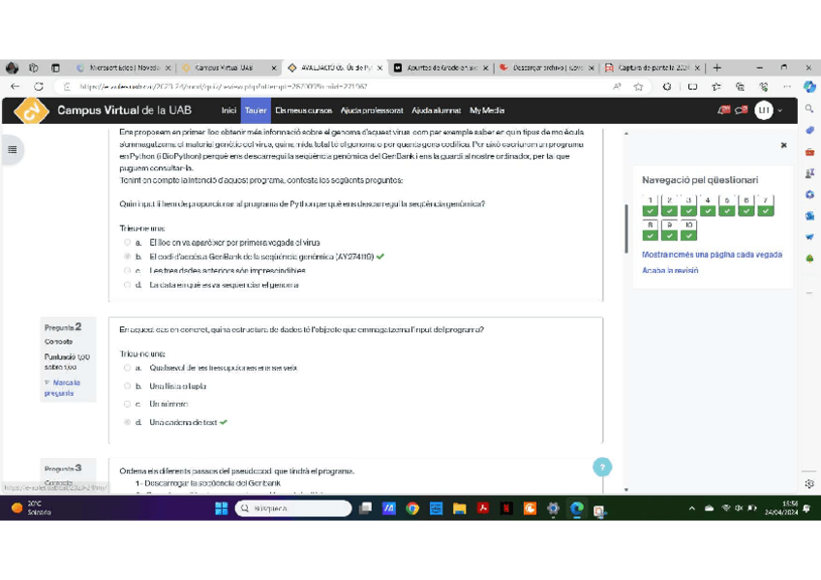The height and width of the screenshot is (580, 821).
Task: Add page to favorites star icon
Action: pyautogui.click(x=638, y=87)
